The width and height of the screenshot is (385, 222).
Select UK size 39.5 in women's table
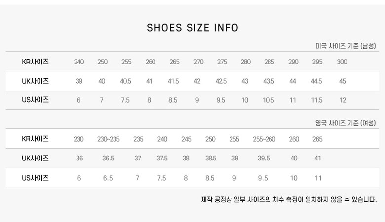[264, 159]
